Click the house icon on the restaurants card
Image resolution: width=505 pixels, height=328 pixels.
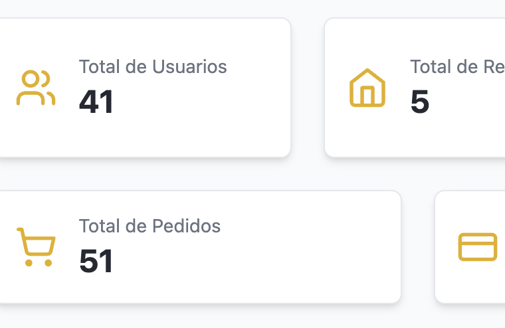tap(367, 88)
